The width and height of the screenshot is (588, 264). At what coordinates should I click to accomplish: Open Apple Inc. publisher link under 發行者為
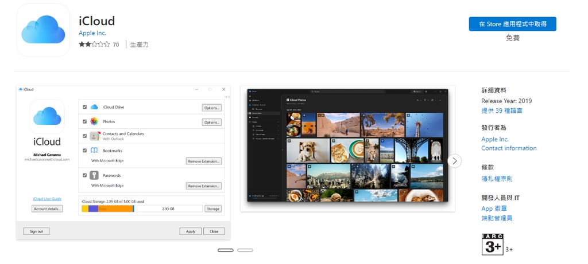click(x=495, y=139)
